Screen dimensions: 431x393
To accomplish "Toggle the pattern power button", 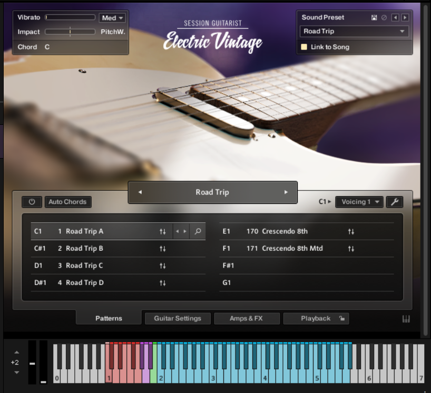I will [32, 202].
